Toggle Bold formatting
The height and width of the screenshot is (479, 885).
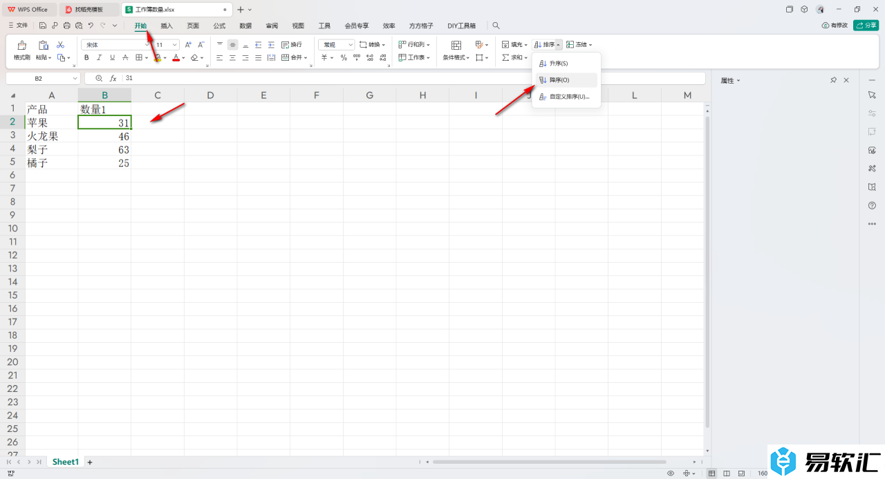pyautogui.click(x=86, y=57)
